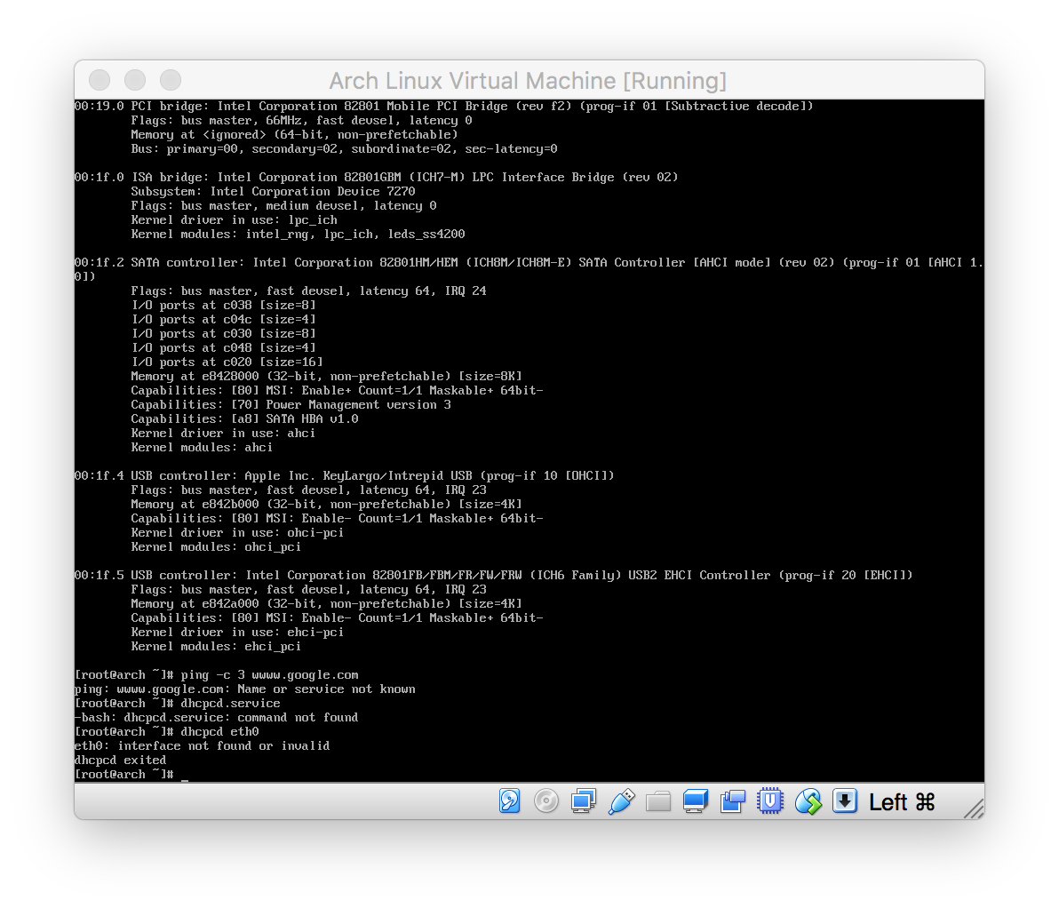Click 'I/O ports at c048 [size=4]'
The width and height of the screenshot is (1059, 908).
coord(224,348)
